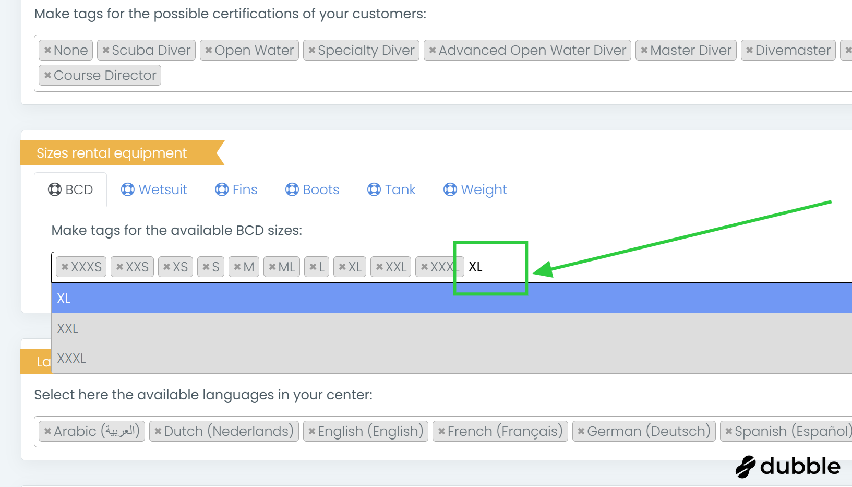Remove the German (Deutsch) language tag
Image resolution: width=852 pixels, height=487 pixels.
[581, 432]
